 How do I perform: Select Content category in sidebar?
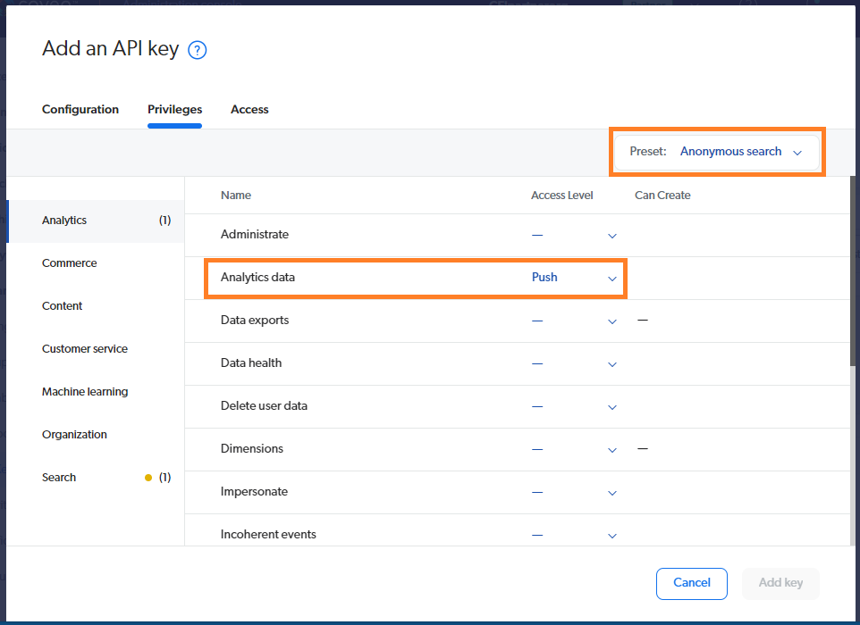(x=96, y=306)
